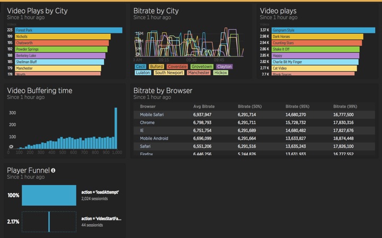This screenshot has height=238, width=382.
Task: Click the IE browser row
Action: click(x=254, y=131)
